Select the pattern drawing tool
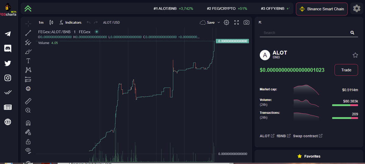Image resolution: width=365 pixels, height=164 pixels. (28, 70)
